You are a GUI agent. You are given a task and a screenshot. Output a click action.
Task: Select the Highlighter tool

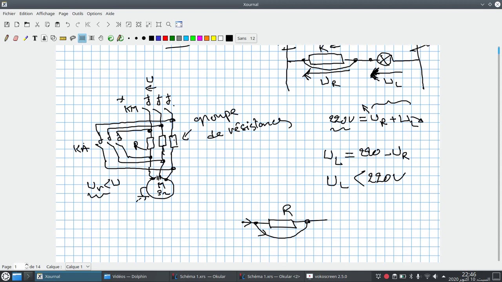(x=25, y=38)
